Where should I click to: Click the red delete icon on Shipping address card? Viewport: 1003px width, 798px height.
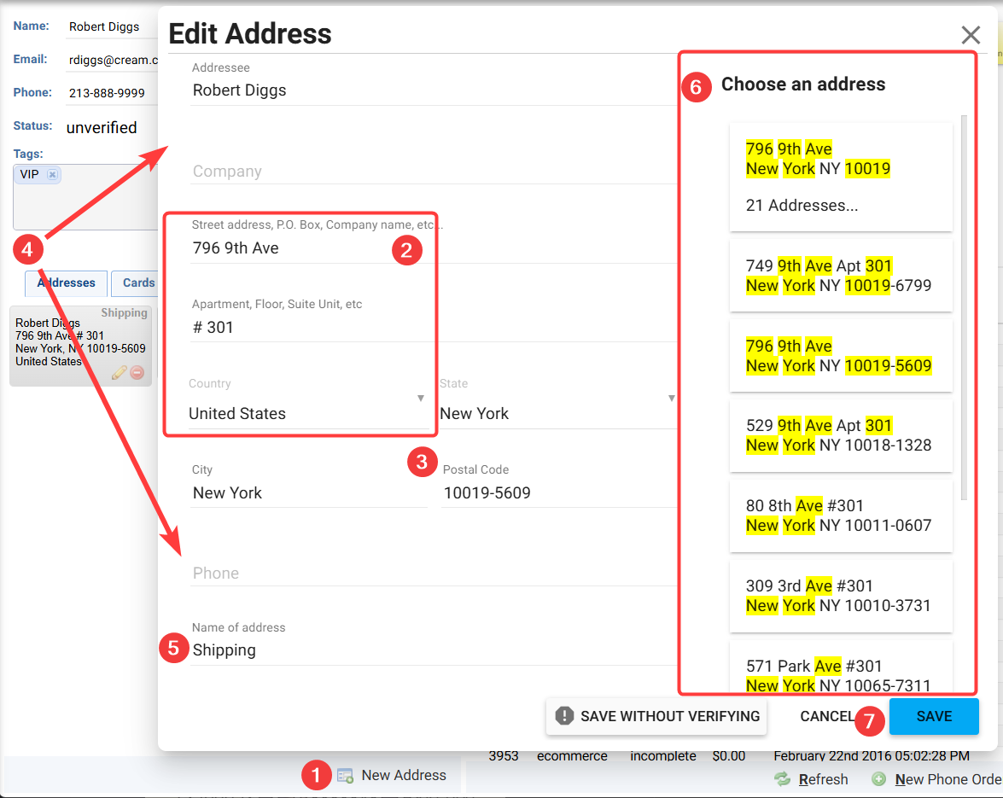tap(137, 373)
